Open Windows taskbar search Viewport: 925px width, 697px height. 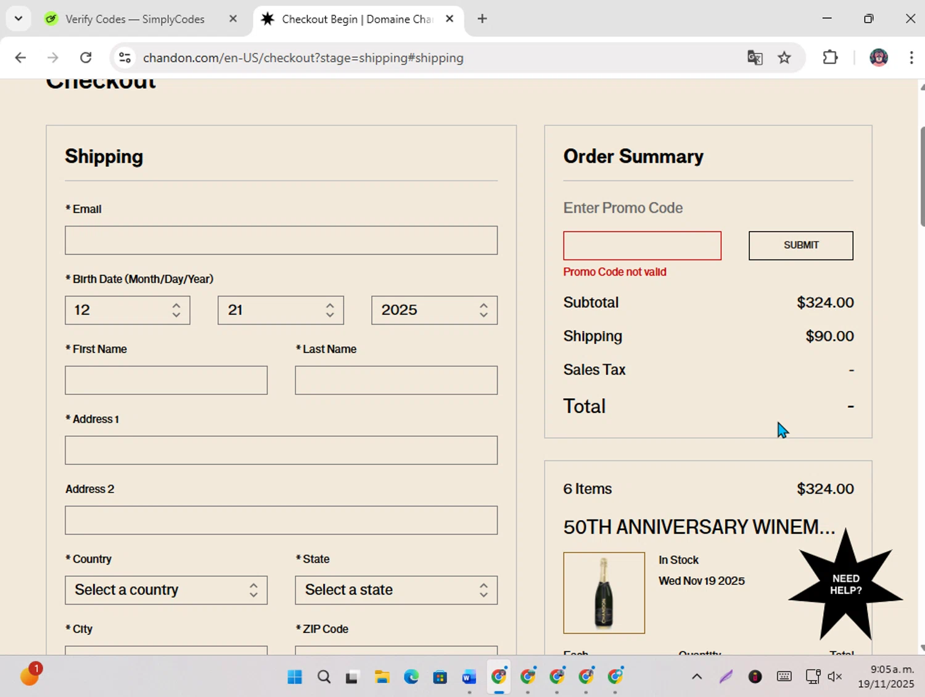click(x=324, y=677)
